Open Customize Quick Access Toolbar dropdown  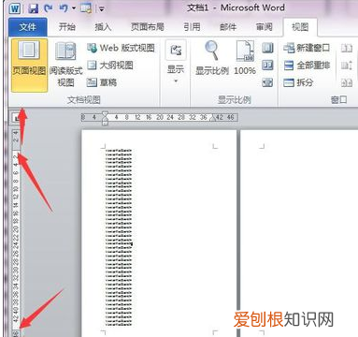pyautogui.click(x=102, y=9)
